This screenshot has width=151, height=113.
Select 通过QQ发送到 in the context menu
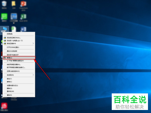click(19, 51)
